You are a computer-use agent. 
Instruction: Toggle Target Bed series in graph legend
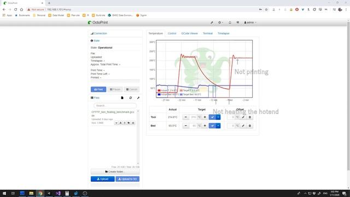(191, 95)
